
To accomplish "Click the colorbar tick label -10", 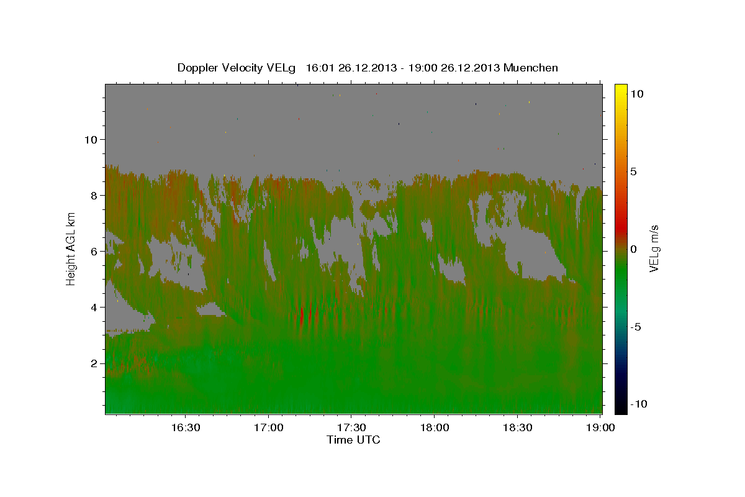I will coord(638,404).
